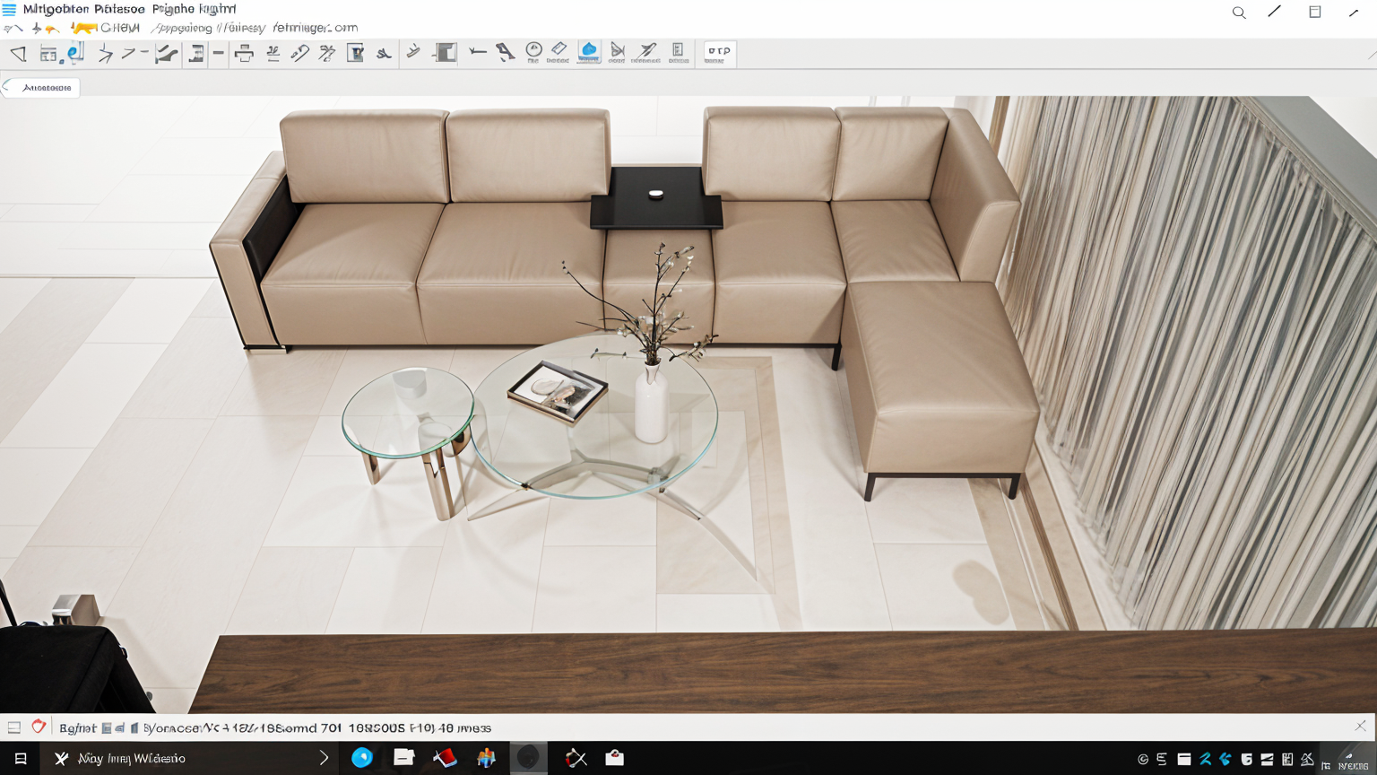
Task: Open the blue browser icon in taskbar
Action: [x=362, y=758]
